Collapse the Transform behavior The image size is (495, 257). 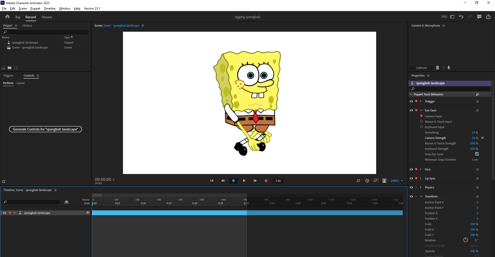pos(421,196)
